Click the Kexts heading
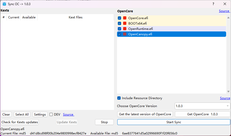231x136 pixels. 5,10
